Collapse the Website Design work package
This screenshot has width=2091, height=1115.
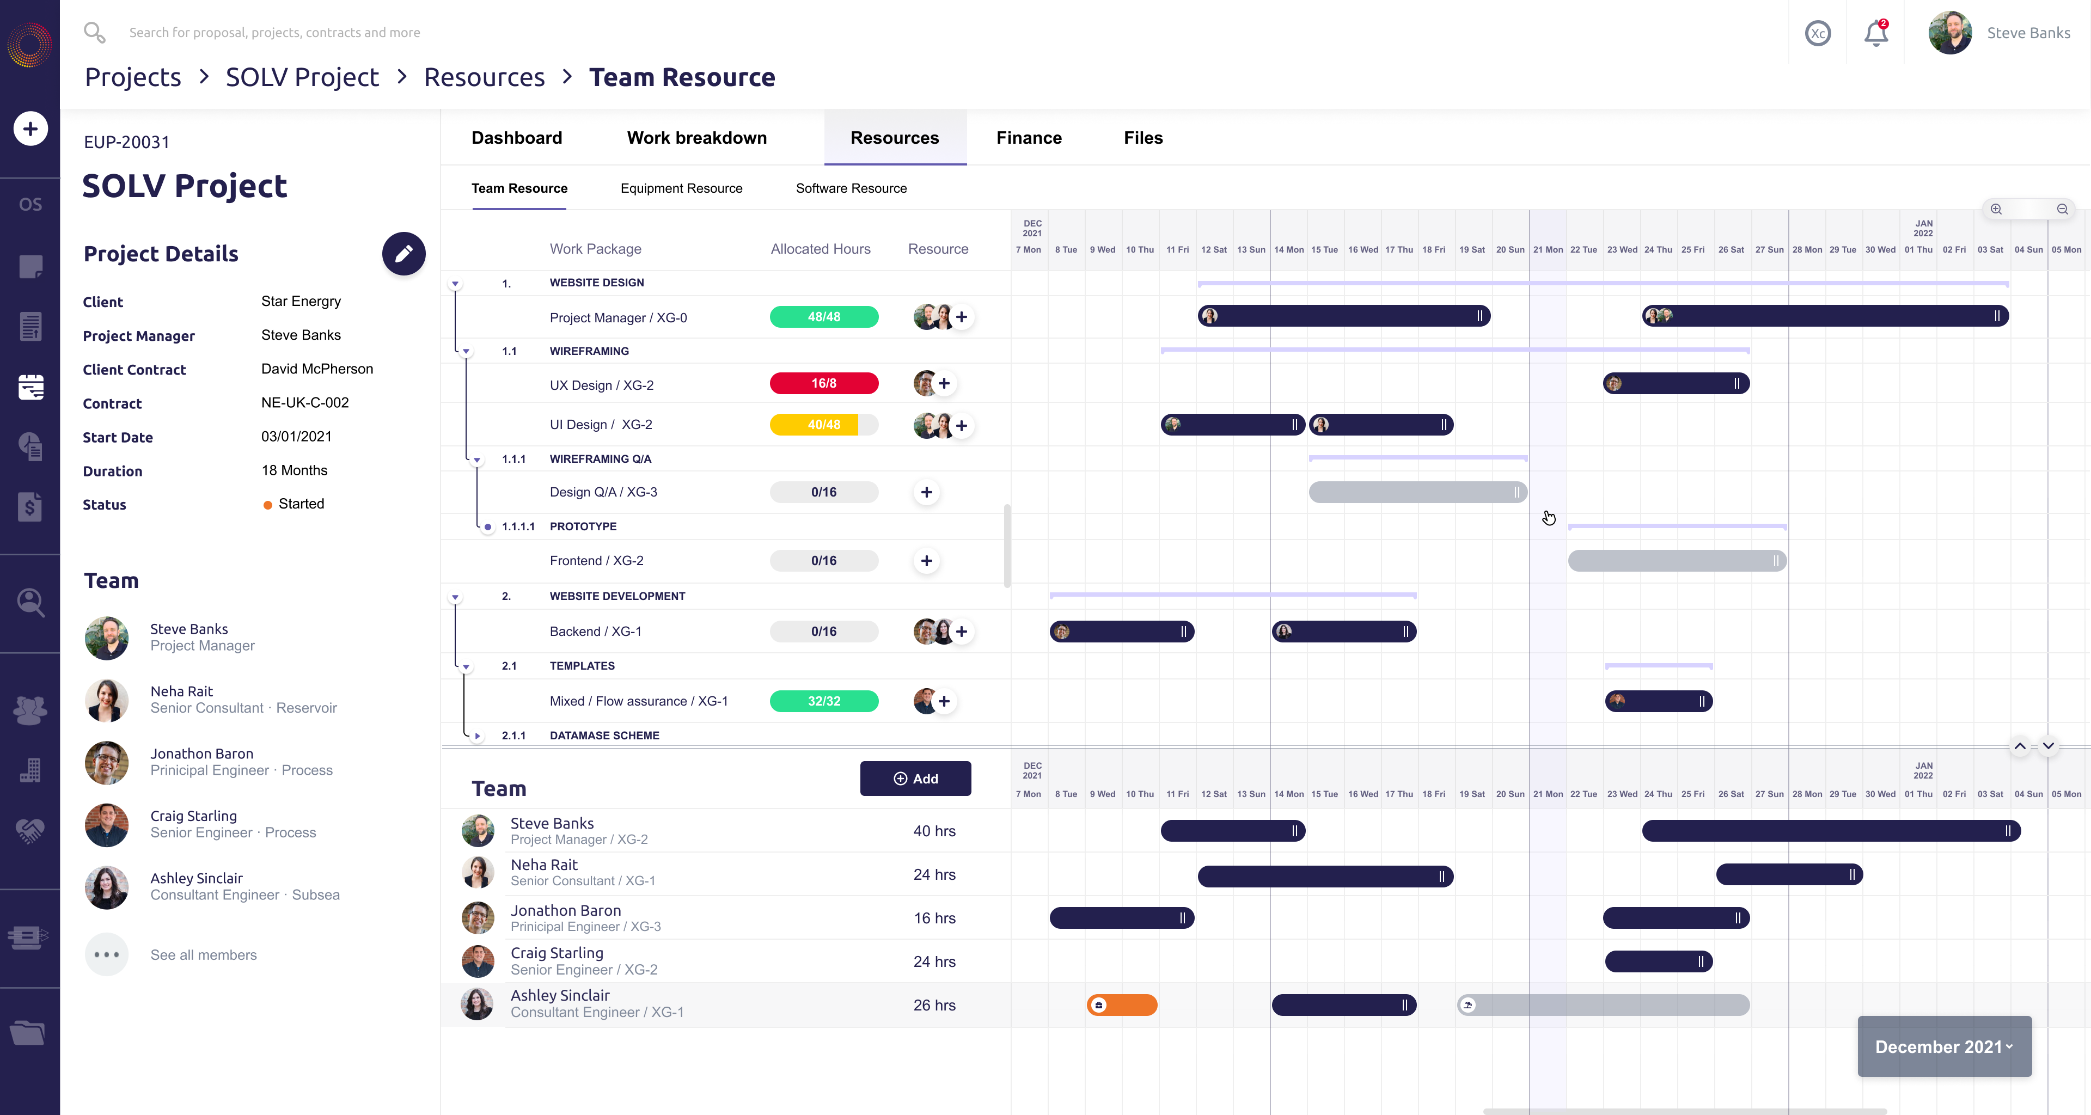coord(455,284)
